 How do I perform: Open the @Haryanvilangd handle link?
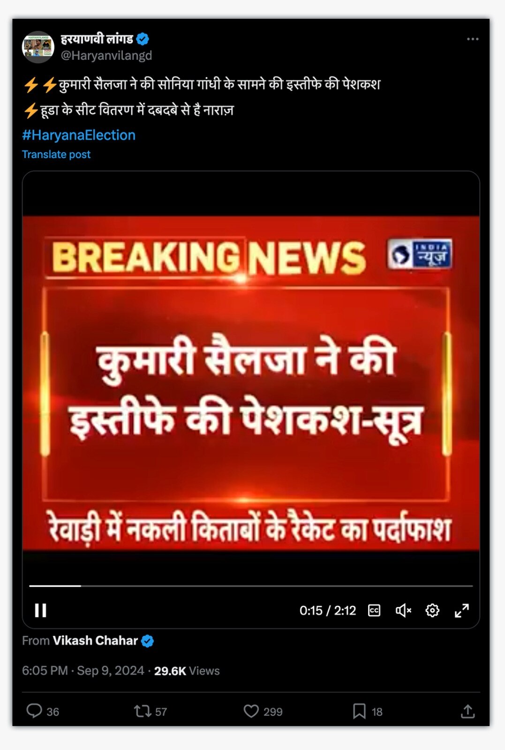[106, 55]
